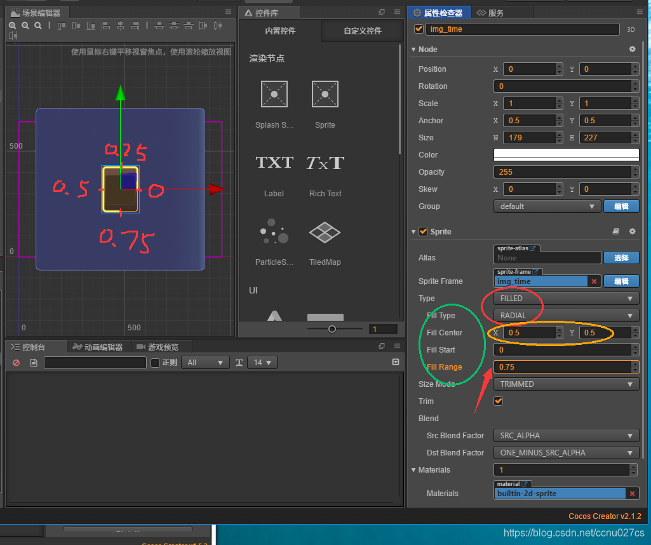Disable the Sprite component checkbox
The image size is (651, 545).
point(423,231)
